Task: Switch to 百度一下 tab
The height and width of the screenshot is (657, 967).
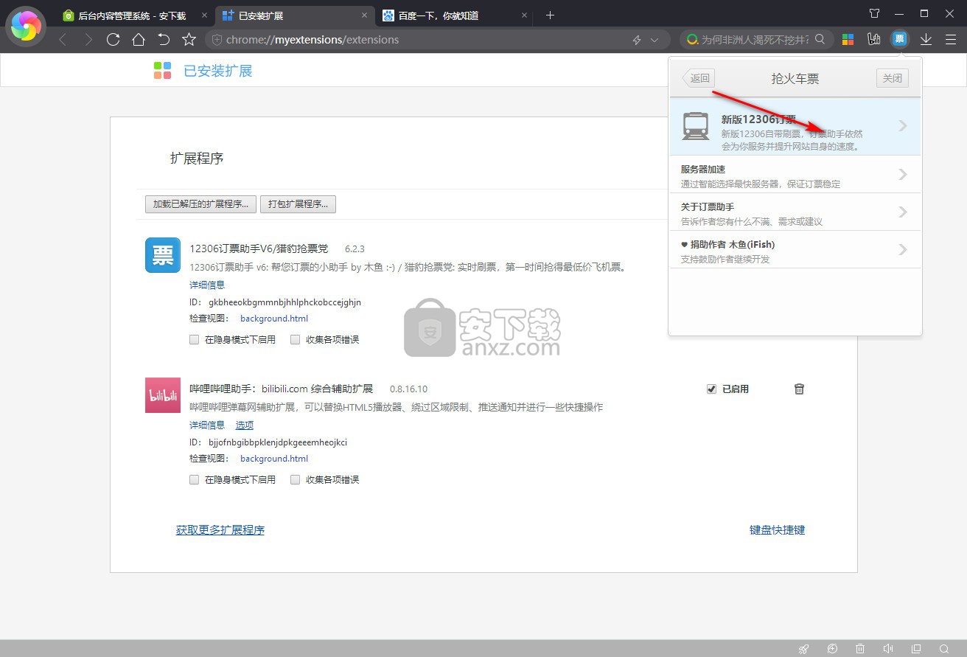Action: tap(455, 15)
